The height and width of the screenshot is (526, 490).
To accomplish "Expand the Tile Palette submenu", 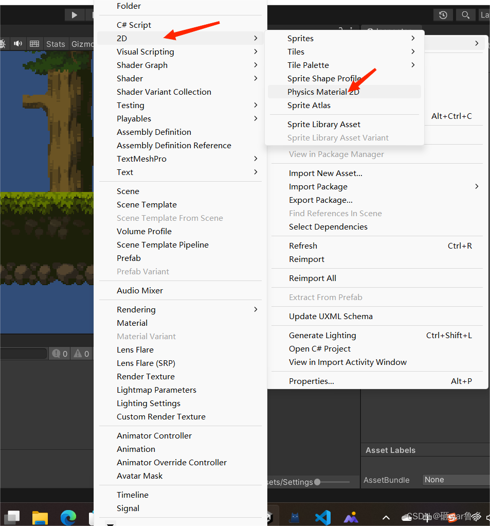I will pos(344,65).
